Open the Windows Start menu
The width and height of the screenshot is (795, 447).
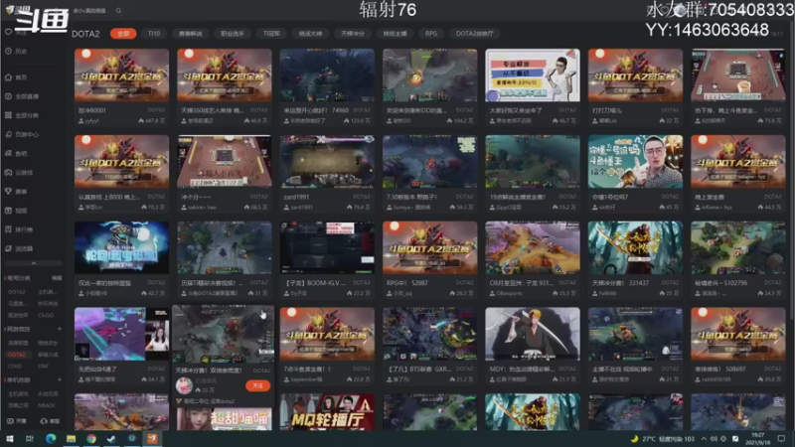click(x=9, y=438)
